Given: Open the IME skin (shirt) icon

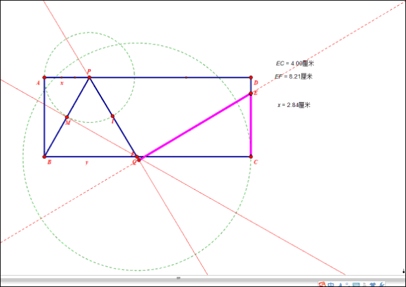Looking at the screenshot, I should coord(372,284).
